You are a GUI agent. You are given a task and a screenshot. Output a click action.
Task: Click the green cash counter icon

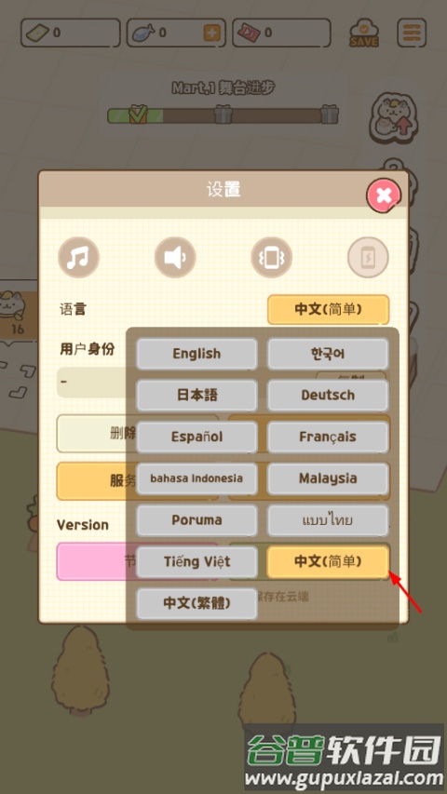38,33
